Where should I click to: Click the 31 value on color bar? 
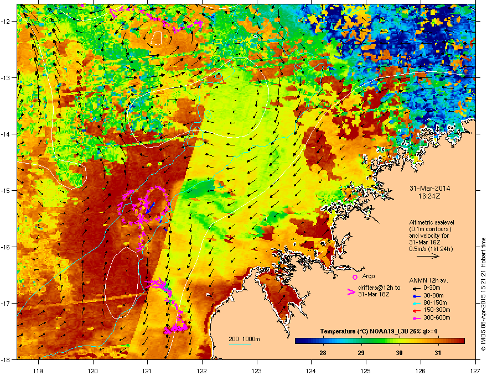[x=438, y=353]
